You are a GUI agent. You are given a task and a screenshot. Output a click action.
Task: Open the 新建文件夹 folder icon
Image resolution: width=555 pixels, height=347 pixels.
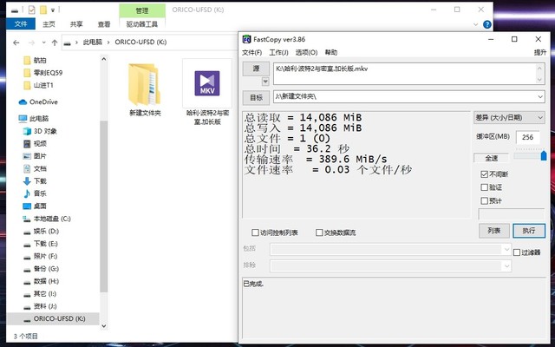tap(145, 87)
